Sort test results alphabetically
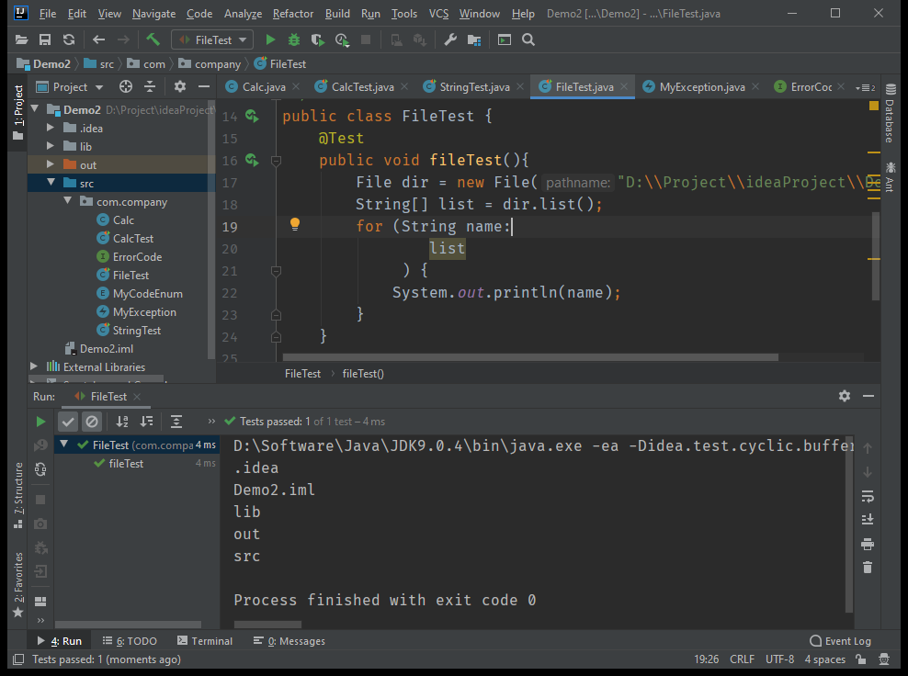 (122, 422)
